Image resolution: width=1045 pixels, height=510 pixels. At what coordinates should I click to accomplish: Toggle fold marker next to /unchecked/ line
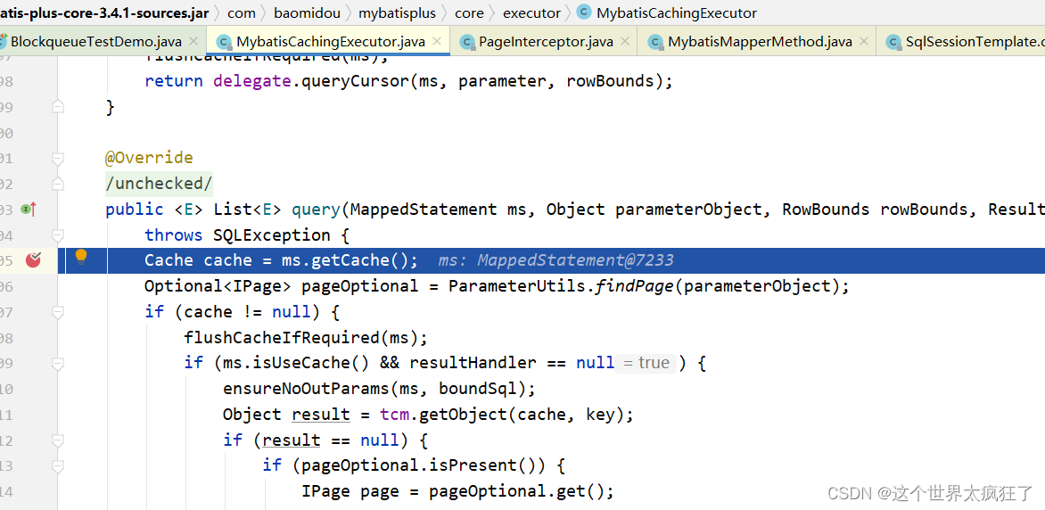click(58, 184)
